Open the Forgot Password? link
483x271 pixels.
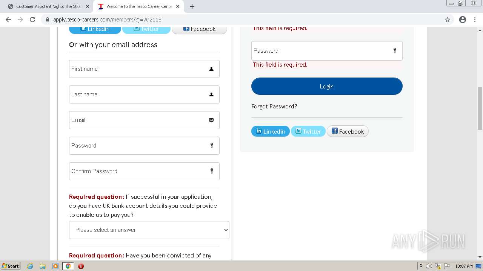[274, 107]
